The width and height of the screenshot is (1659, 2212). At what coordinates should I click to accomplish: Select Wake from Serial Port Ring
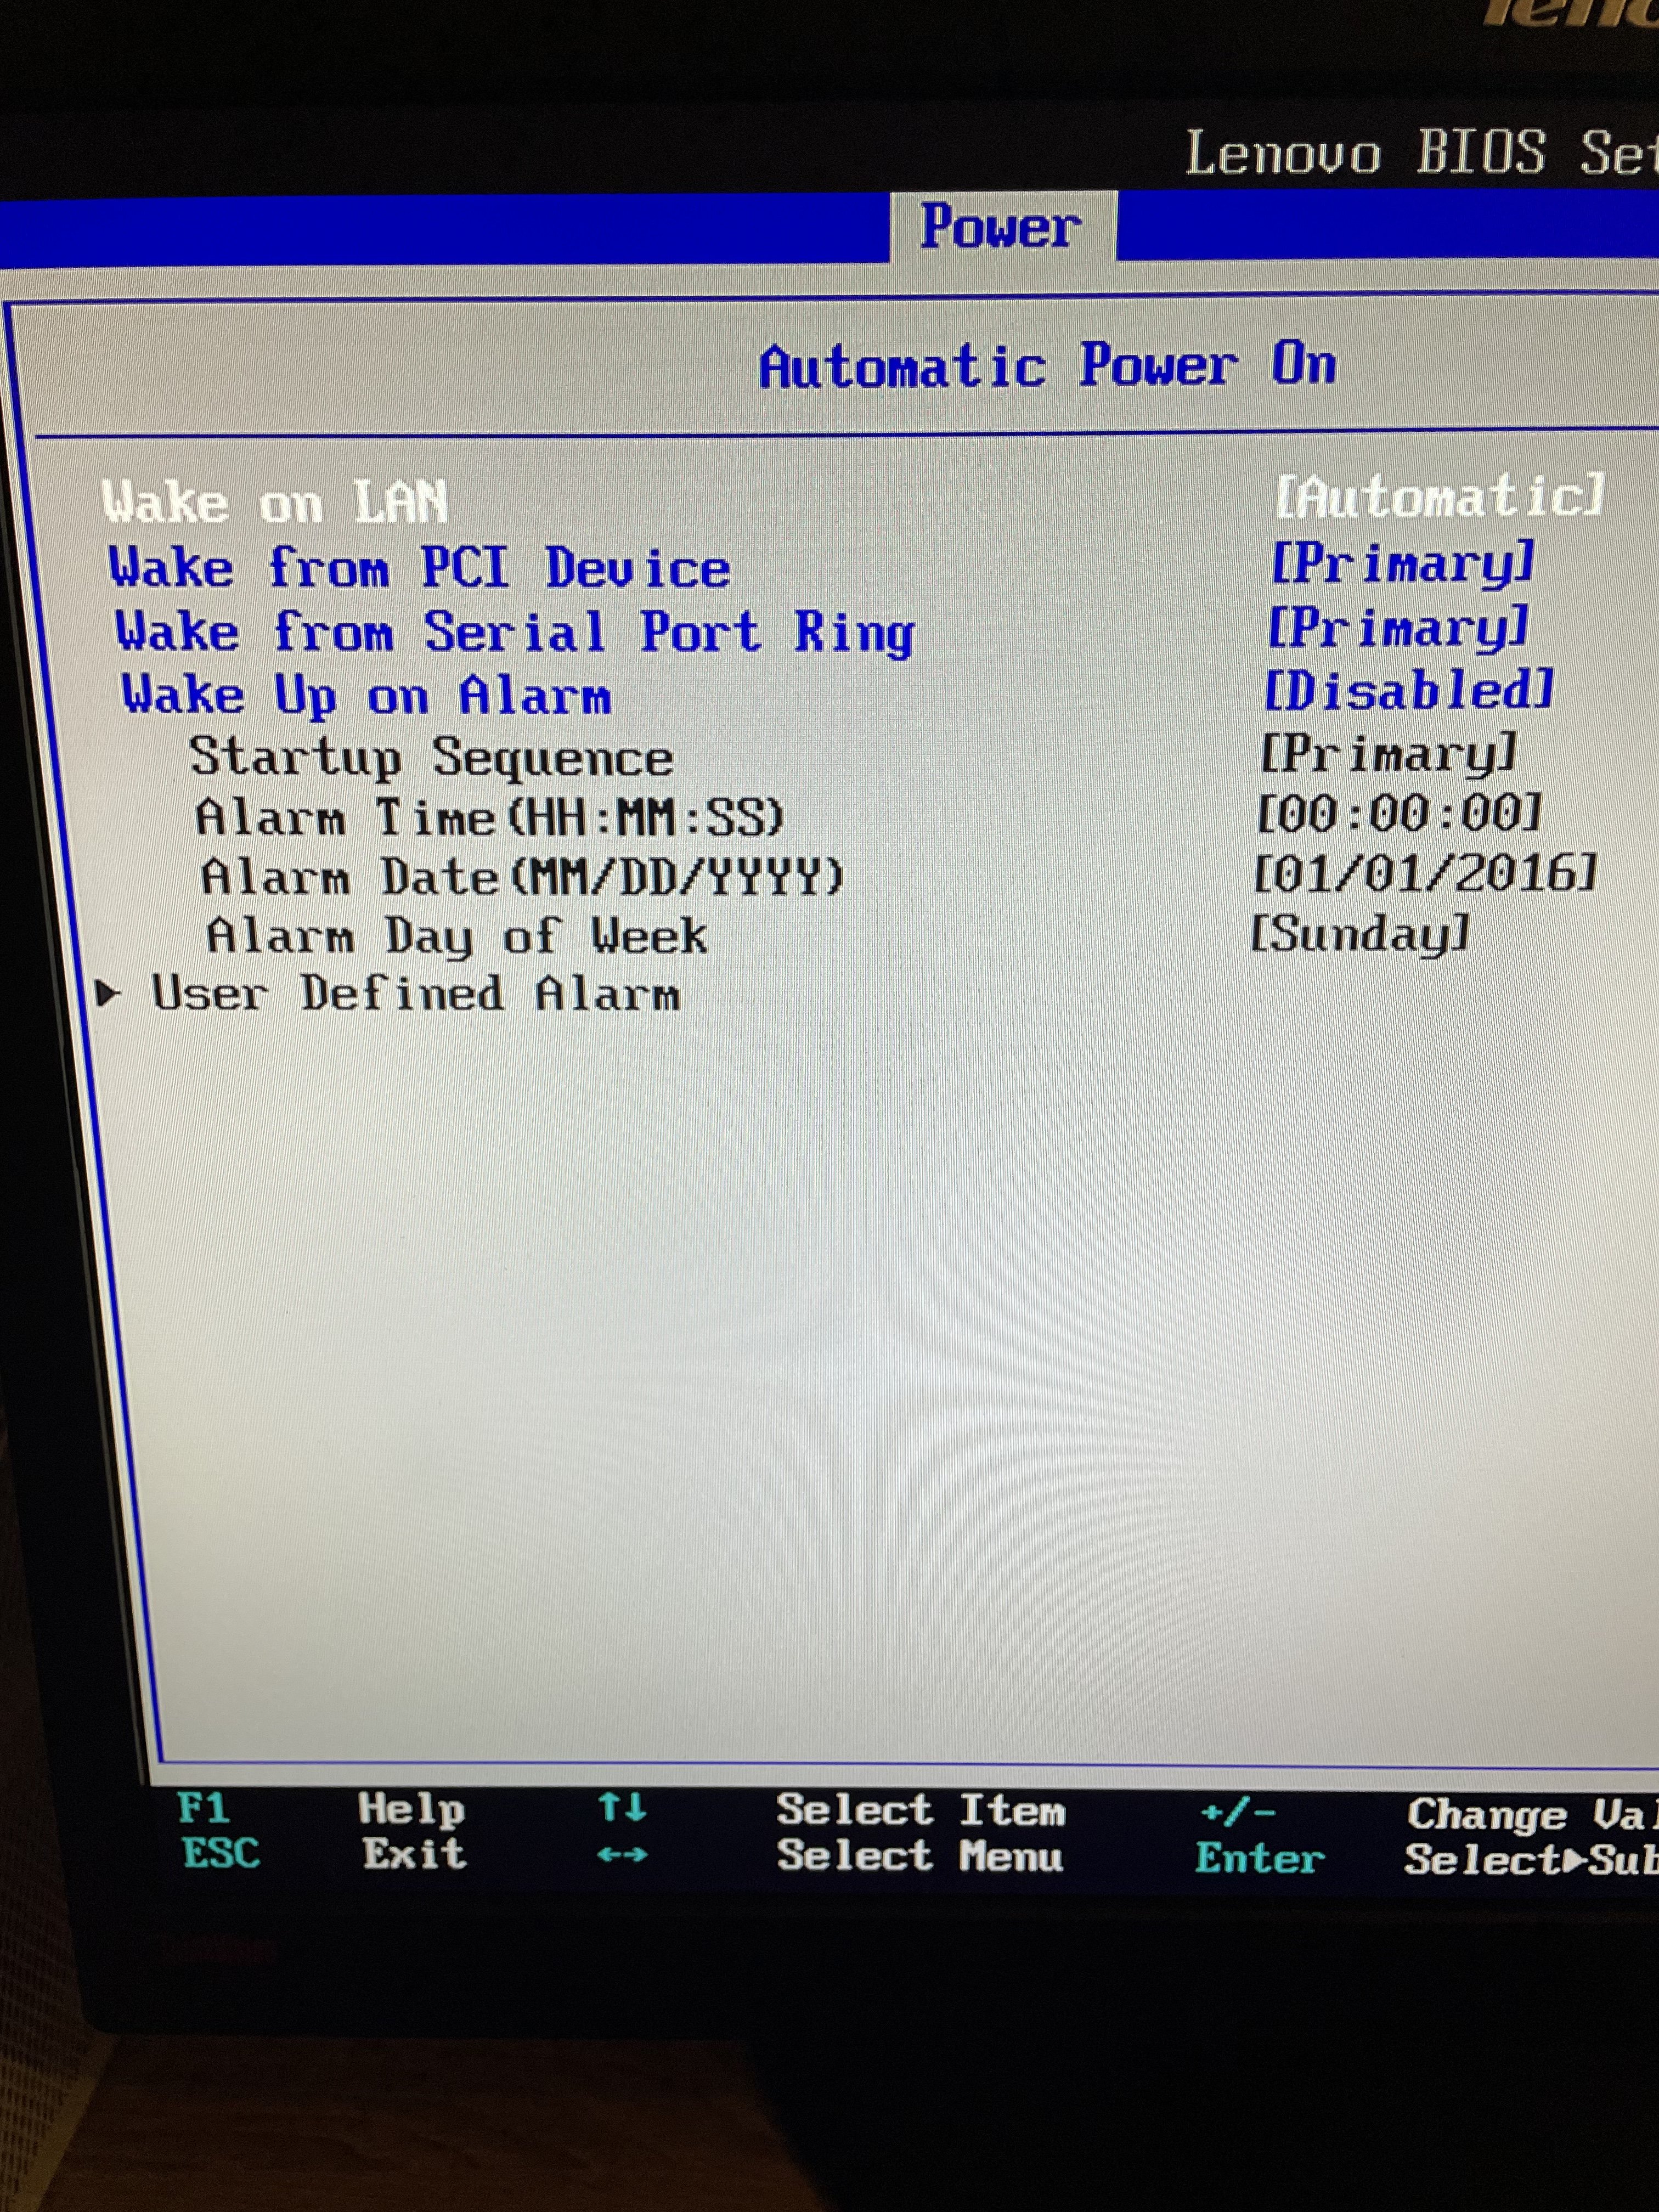point(515,632)
